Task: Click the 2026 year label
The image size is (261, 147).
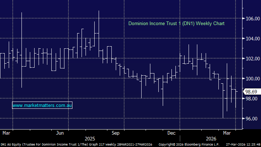Action: pyautogui.click(x=211, y=139)
